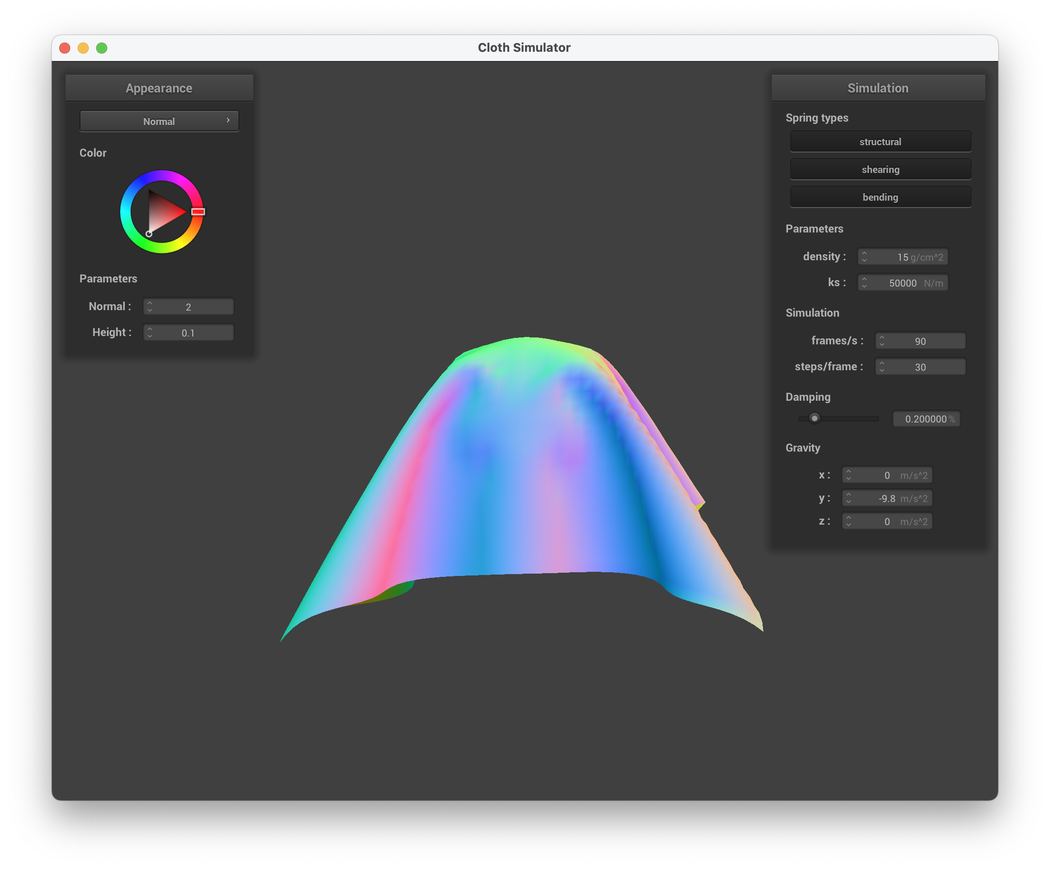Toggle the structural spring type button

880,141
